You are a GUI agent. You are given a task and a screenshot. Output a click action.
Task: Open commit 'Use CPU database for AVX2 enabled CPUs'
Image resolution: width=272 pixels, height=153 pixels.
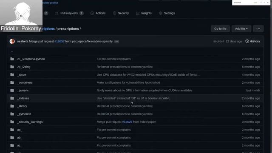(x=148, y=75)
